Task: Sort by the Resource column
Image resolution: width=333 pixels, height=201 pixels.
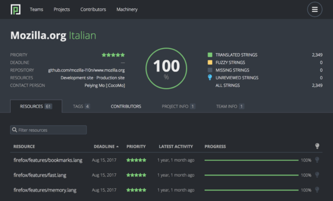Action: [24, 147]
